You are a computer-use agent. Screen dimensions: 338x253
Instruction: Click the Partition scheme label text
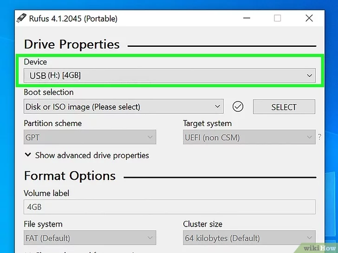53,123
